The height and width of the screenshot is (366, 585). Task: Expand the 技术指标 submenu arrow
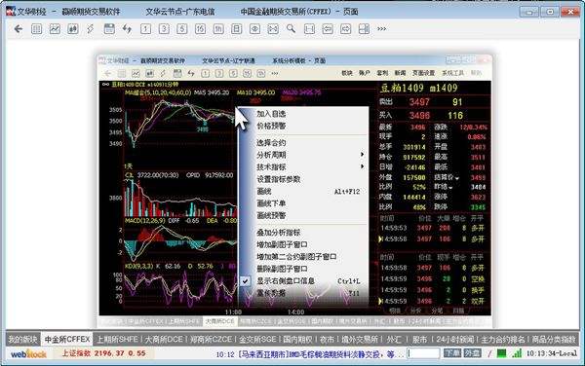362,166
